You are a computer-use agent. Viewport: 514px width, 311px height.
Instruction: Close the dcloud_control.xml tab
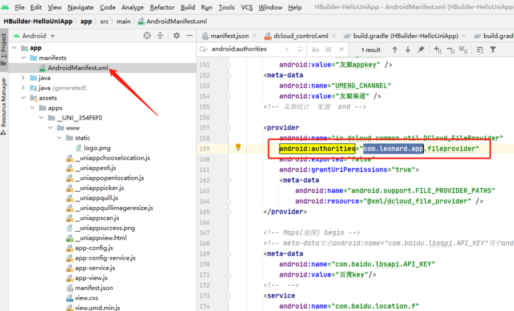[334, 35]
